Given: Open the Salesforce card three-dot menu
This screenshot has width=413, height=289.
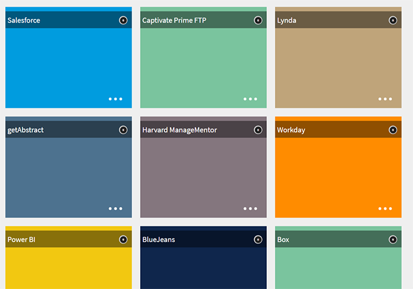Looking at the screenshot, I should [x=115, y=99].
